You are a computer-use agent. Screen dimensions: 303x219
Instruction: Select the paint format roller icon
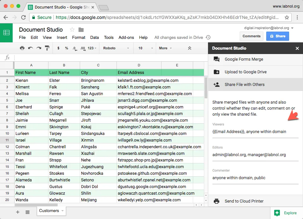click(x=47, y=48)
